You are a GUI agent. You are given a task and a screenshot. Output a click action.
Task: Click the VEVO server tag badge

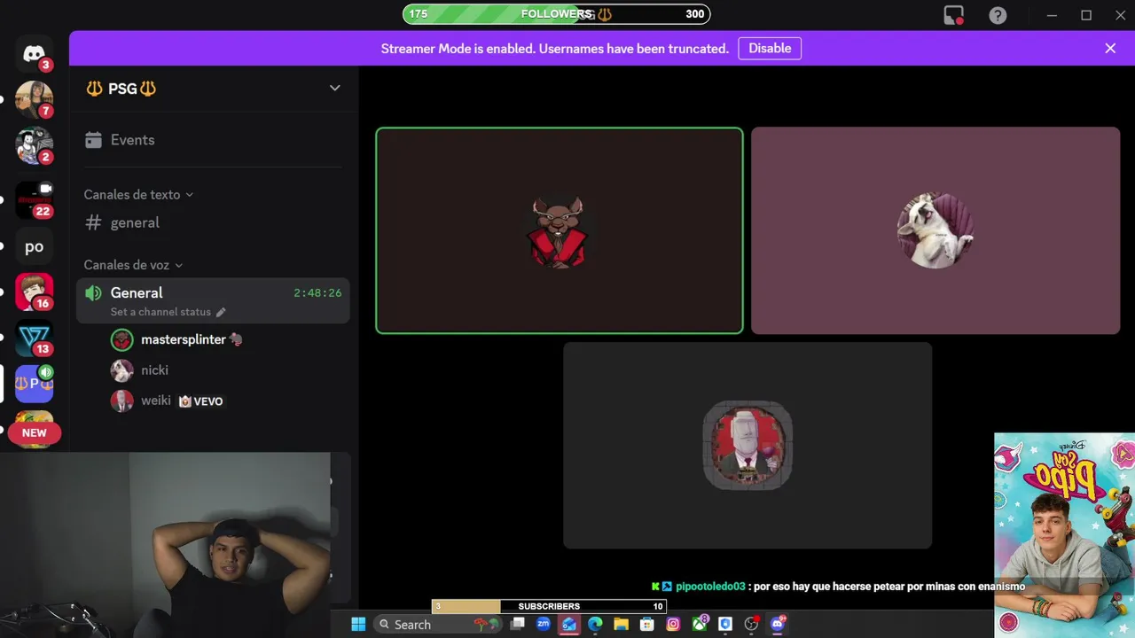201,401
